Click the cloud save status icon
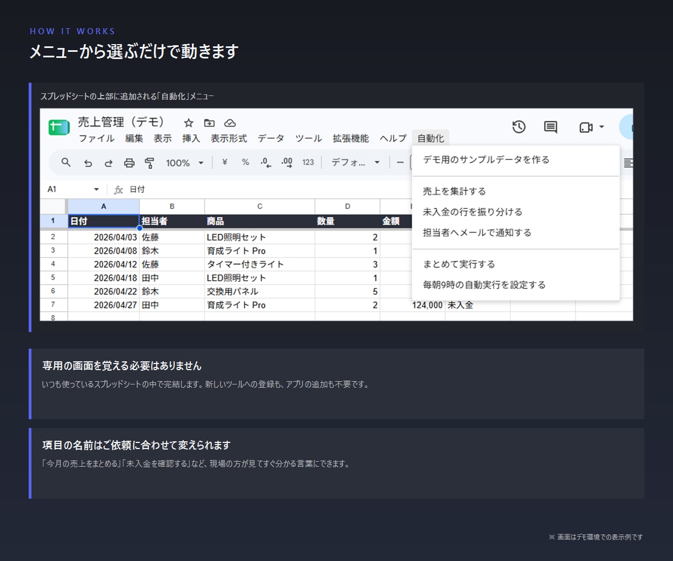Viewport: 673px width, 561px height. coord(230,122)
